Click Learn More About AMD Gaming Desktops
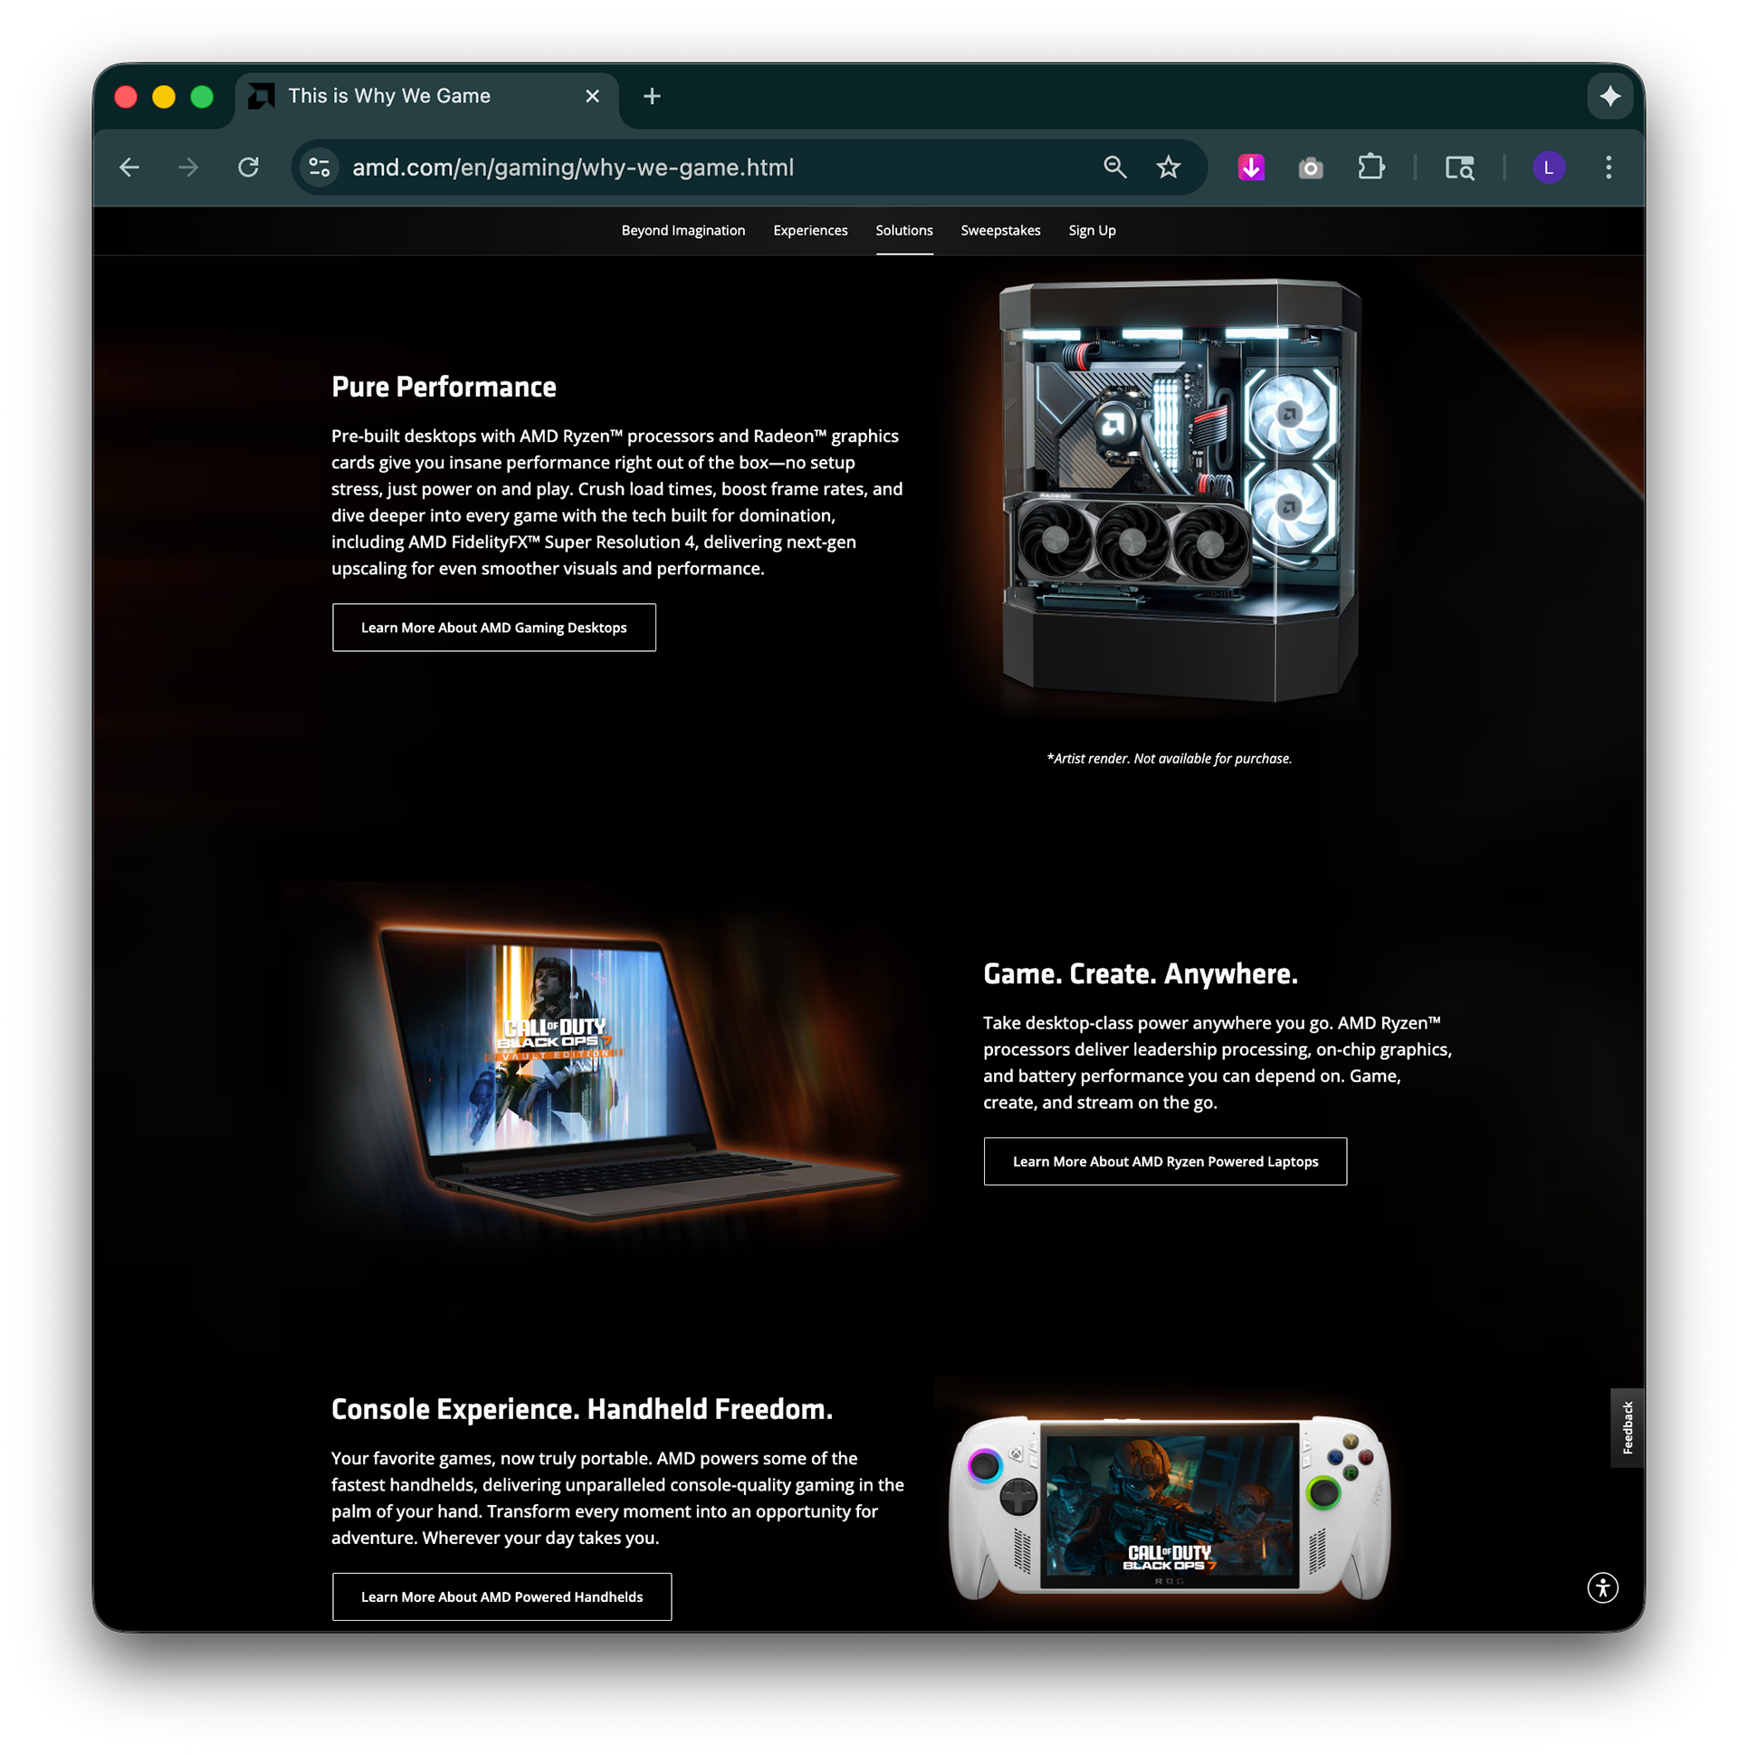The height and width of the screenshot is (1755, 1738). (x=494, y=628)
